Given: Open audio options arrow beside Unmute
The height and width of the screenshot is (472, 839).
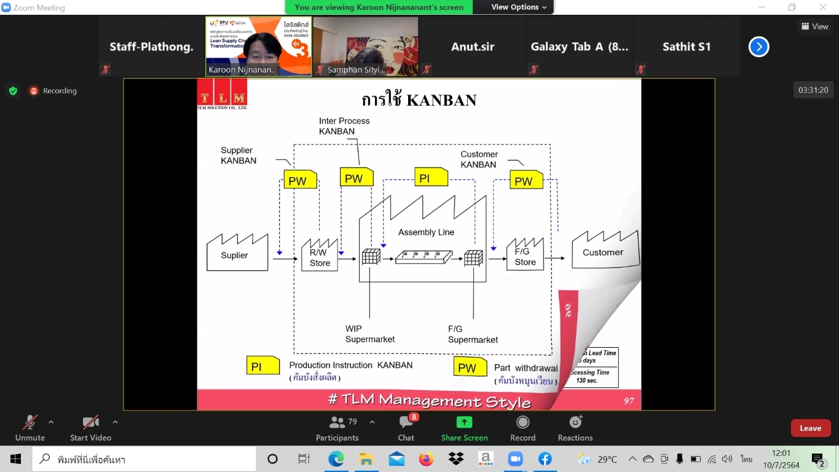Looking at the screenshot, I should 51,422.
